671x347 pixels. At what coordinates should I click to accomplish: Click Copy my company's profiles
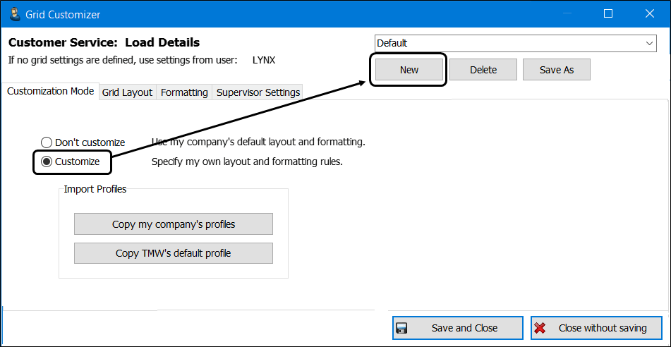174,224
